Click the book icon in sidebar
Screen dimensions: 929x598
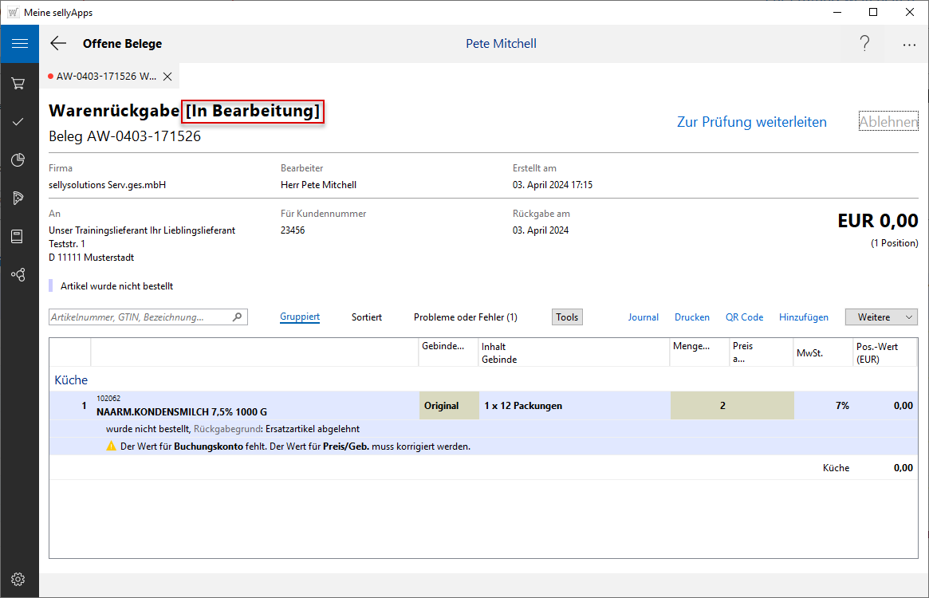(19, 237)
